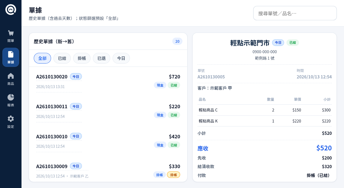Image resolution: width=344 pixels, height=188 pixels.
Task: Open receipt A2610130011
Action: click(x=108, y=112)
